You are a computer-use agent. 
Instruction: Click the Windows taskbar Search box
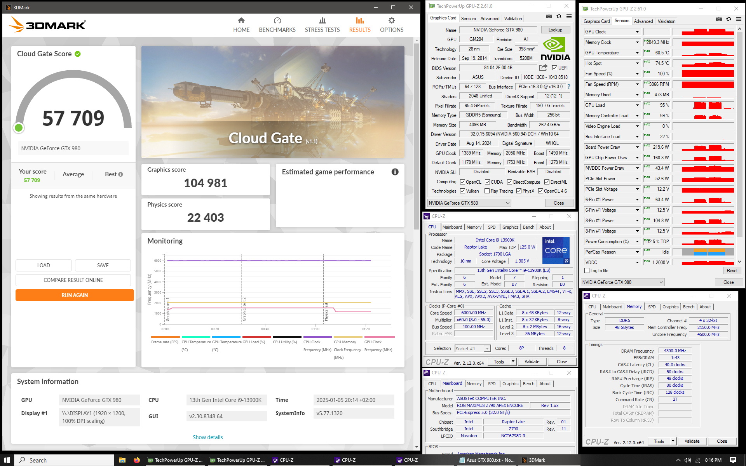pyautogui.click(x=64, y=460)
